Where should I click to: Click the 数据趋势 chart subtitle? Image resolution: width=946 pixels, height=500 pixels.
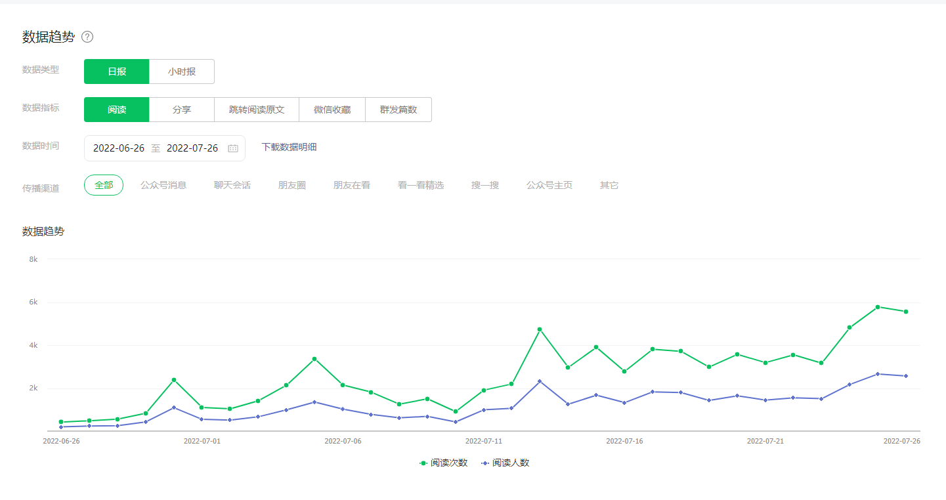tap(43, 231)
